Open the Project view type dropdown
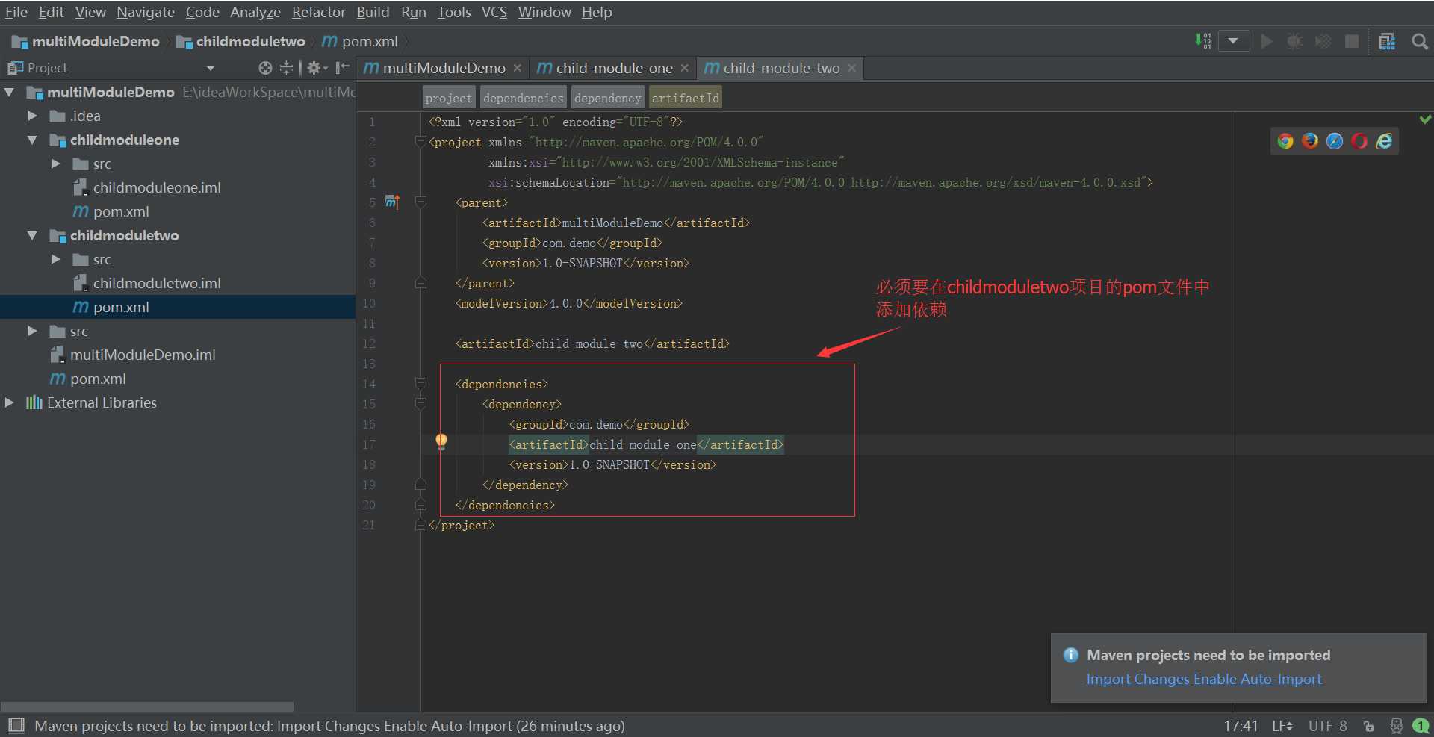The image size is (1434, 737). pos(211,69)
